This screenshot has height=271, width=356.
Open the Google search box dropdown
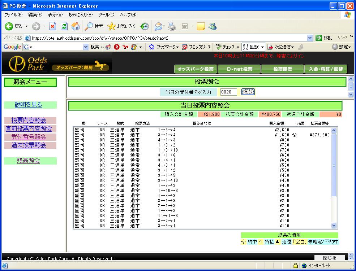(86, 47)
